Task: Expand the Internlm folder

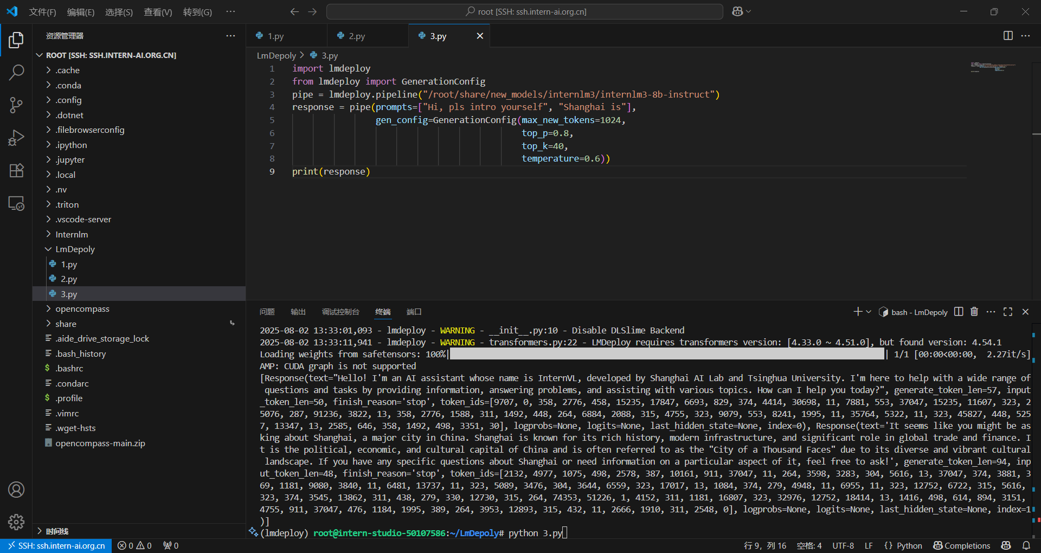Action: pyautogui.click(x=48, y=234)
